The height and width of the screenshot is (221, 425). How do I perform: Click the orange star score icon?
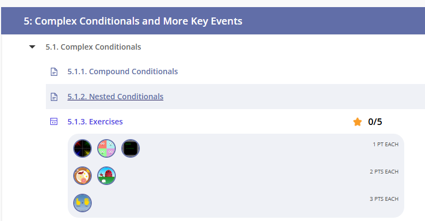point(357,122)
